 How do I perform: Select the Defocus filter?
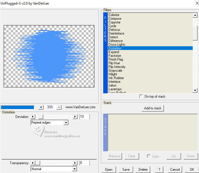click(x=150, y=30)
